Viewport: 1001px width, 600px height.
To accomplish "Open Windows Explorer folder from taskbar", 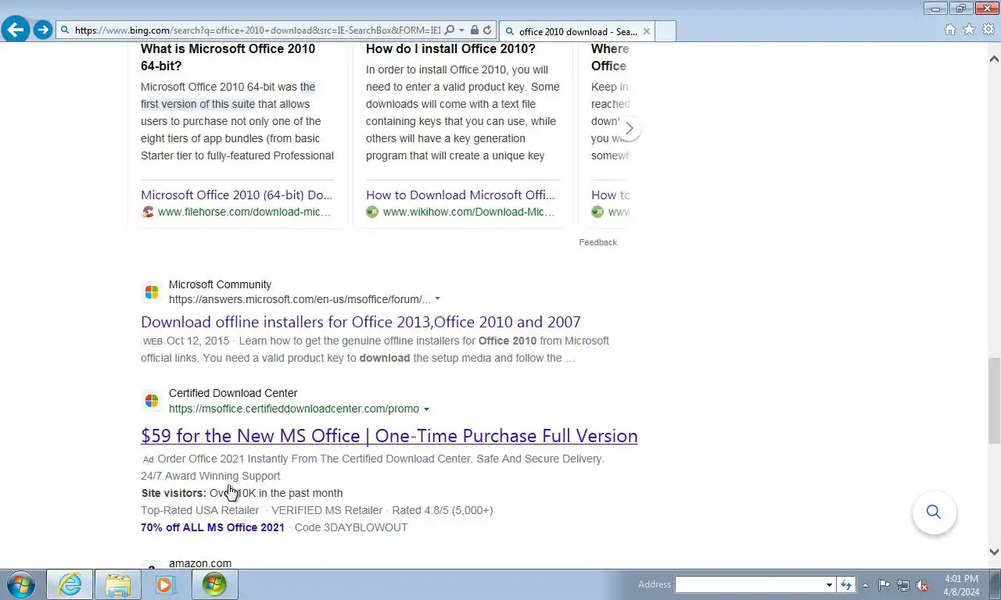I will 118,584.
